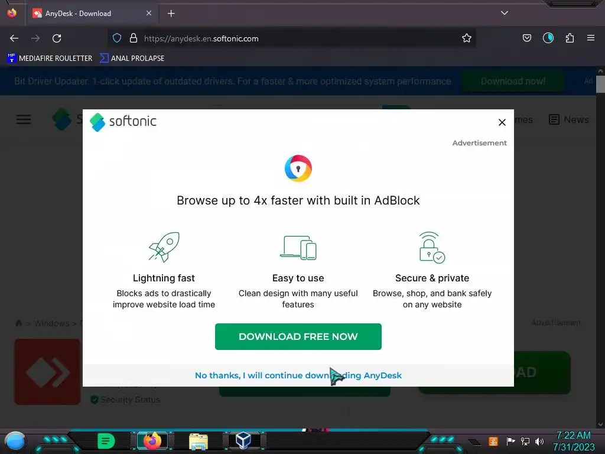This screenshot has height=454, width=605.
Task: Click the Softonic logo in the popup
Action: [123, 122]
